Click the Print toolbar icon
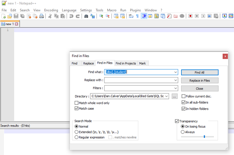The image size is (234, 155). click(x=42, y=16)
